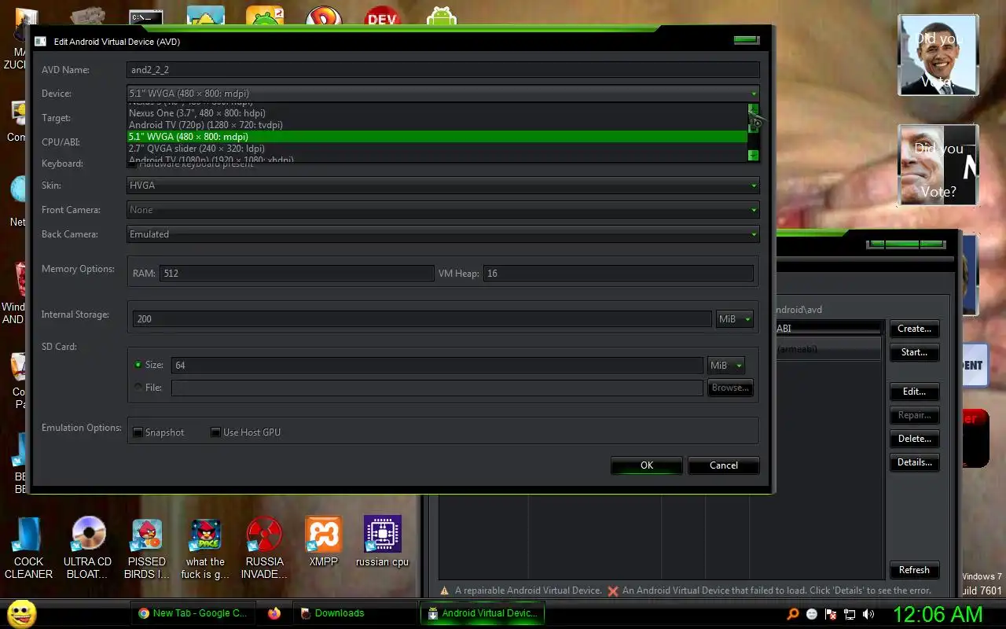The width and height of the screenshot is (1006, 629).
Task: Open the volume speaker tray icon
Action: [868, 614]
